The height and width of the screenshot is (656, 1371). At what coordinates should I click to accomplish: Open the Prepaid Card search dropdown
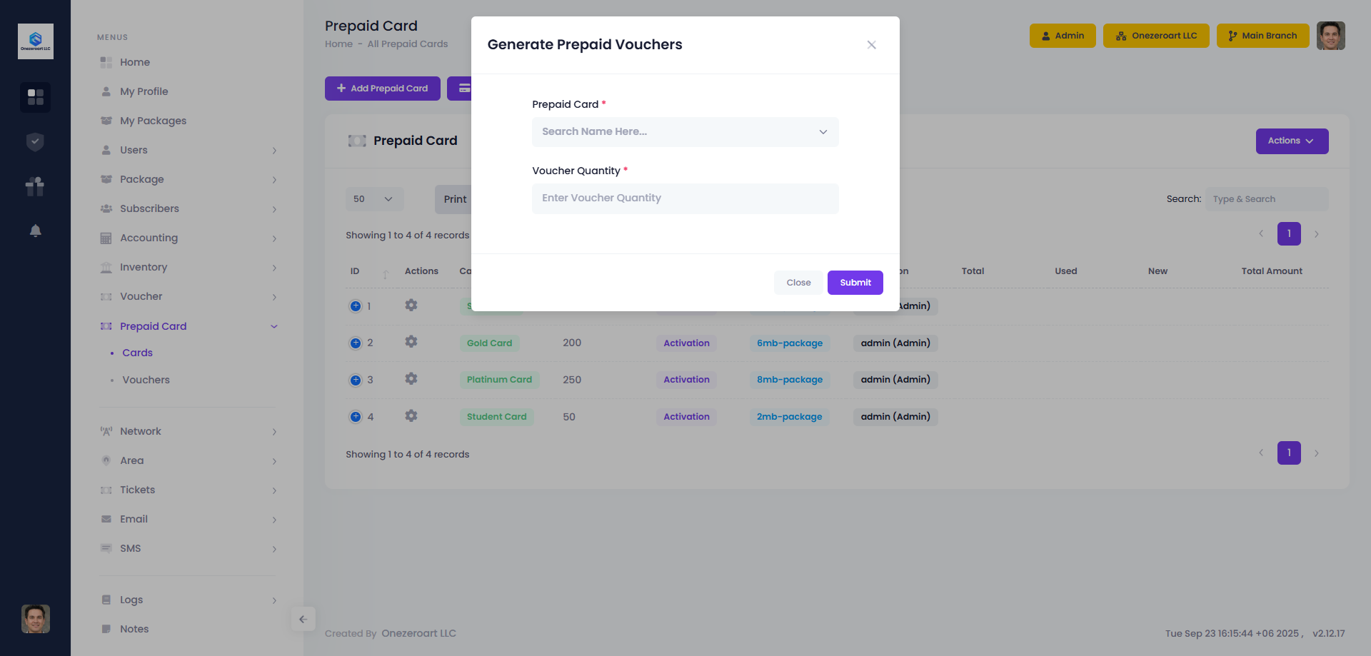pyautogui.click(x=685, y=132)
